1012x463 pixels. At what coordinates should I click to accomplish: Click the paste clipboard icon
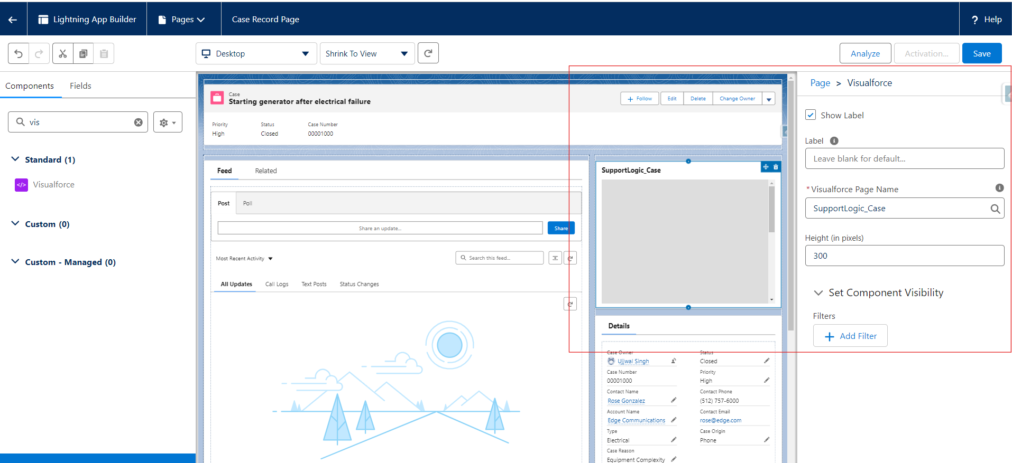tap(104, 53)
